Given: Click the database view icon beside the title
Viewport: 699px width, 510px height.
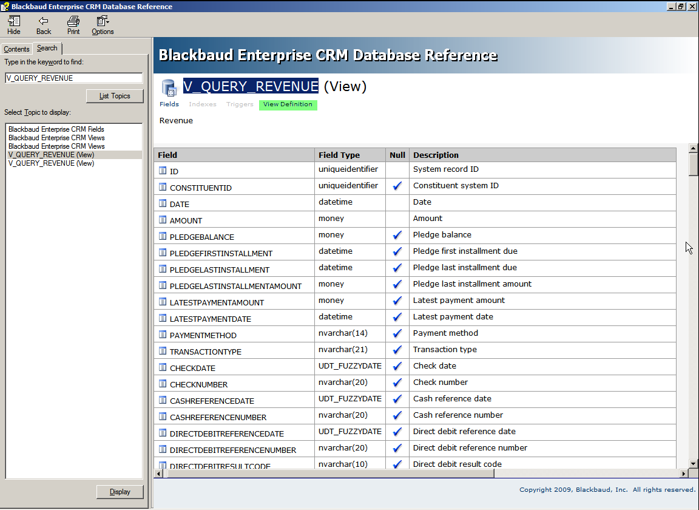Looking at the screenshot, I should coord(169,87).
